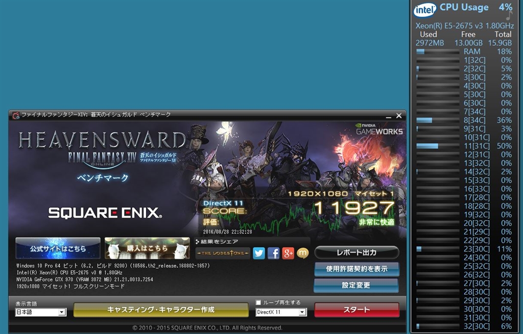Click the RAM usage bar

pos(438,52)
